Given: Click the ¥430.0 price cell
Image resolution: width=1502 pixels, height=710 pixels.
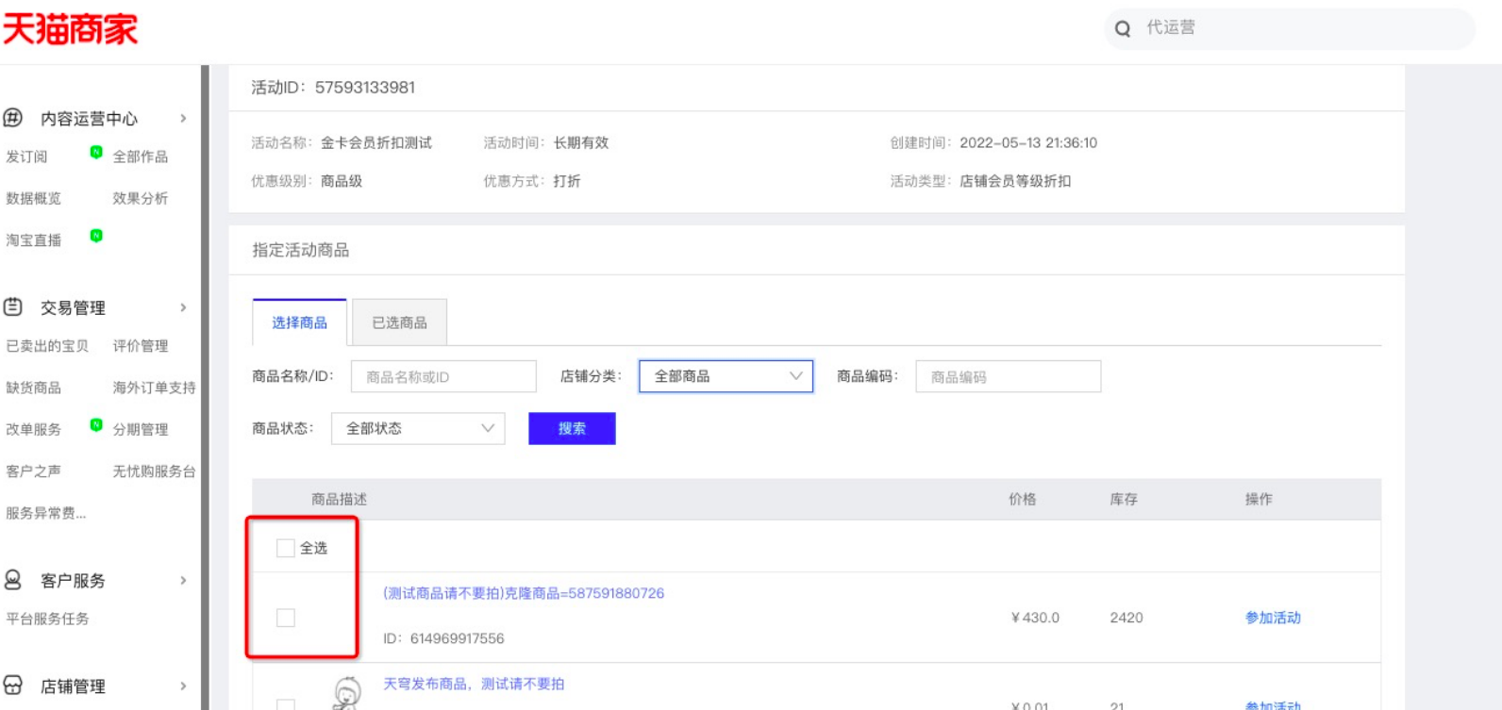Looking at the screenshot, I should click(x=1035, y=618).
